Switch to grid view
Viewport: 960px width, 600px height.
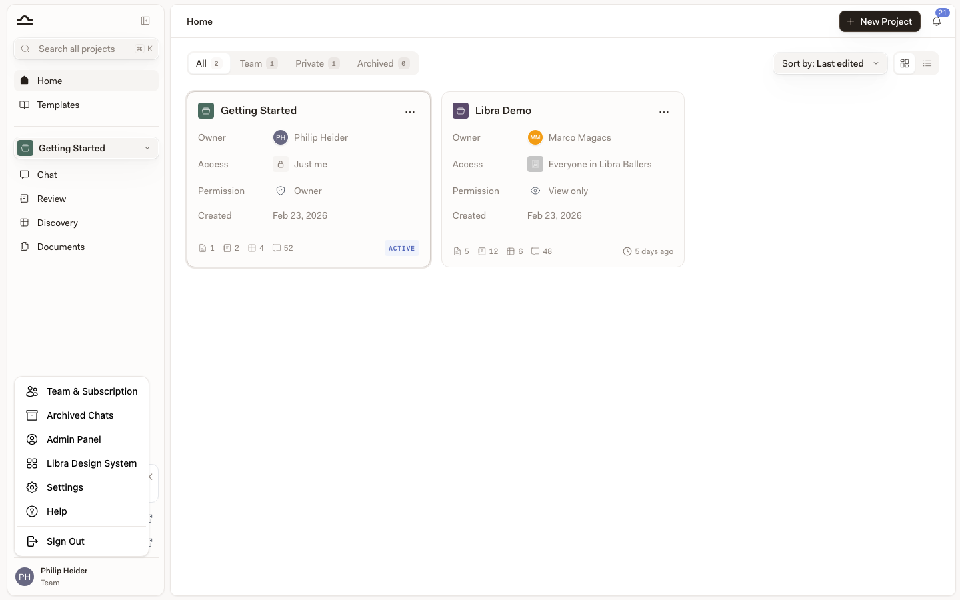(x=905, y=63)
